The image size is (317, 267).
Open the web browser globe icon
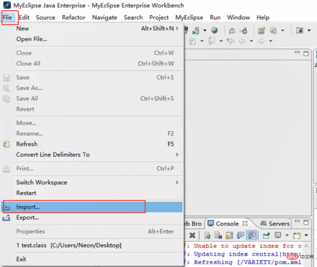tap(214, 30)
